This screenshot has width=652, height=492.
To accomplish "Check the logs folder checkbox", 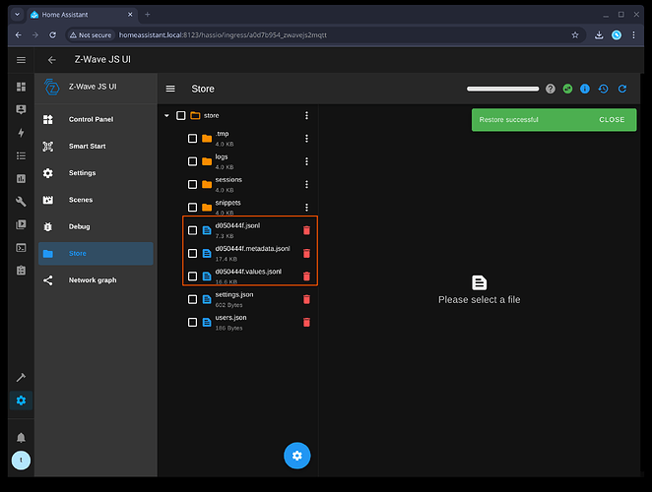I will [192, 161].
